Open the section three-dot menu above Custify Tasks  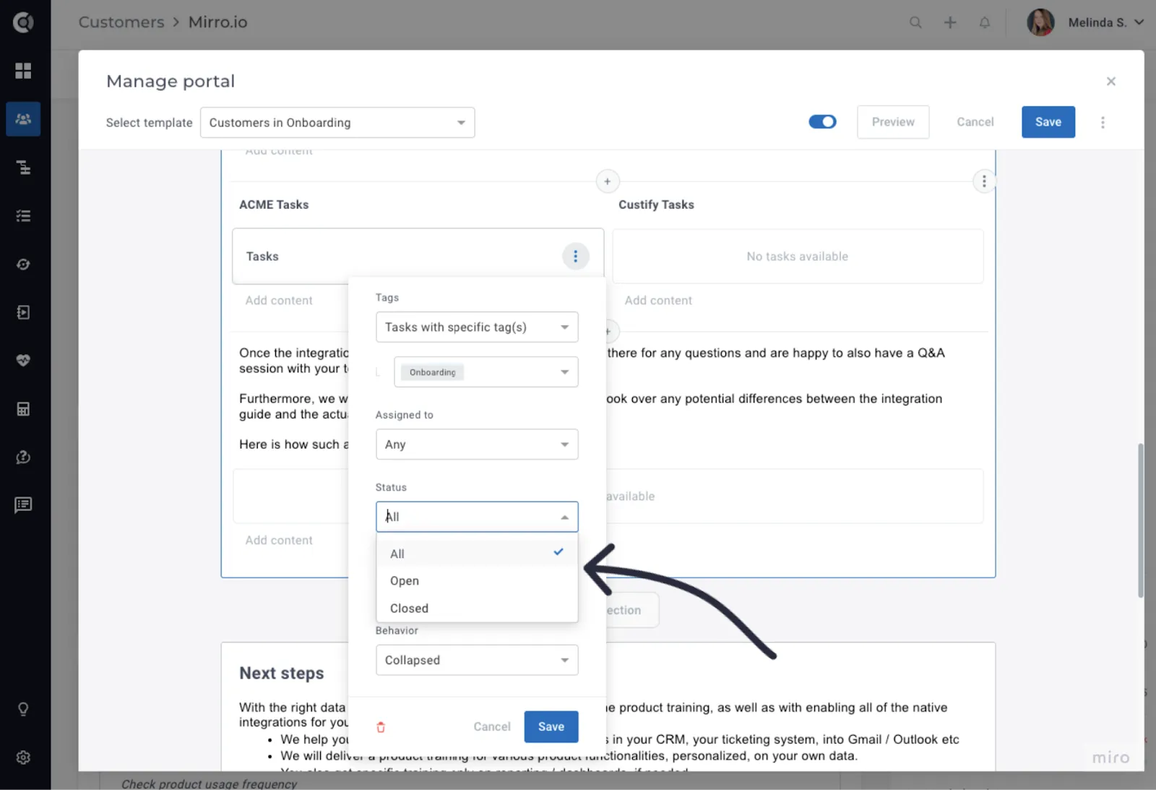(x=984, y=181)
